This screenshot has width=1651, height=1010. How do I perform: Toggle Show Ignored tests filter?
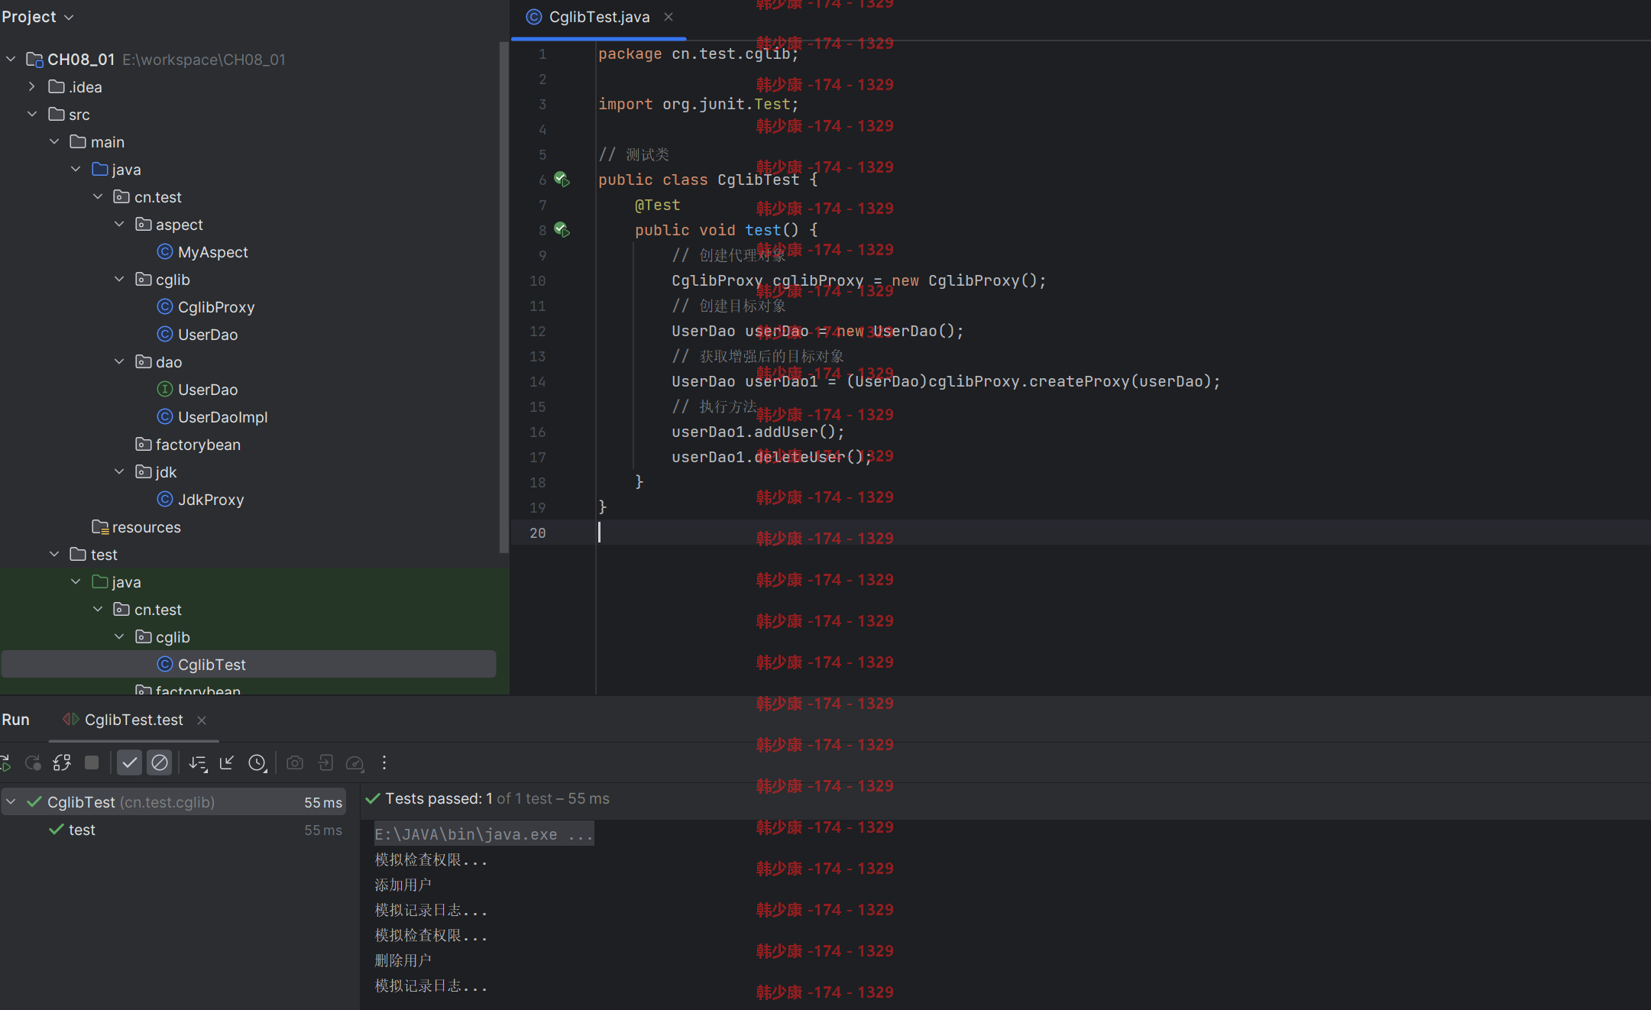click(x=160, y=762)
